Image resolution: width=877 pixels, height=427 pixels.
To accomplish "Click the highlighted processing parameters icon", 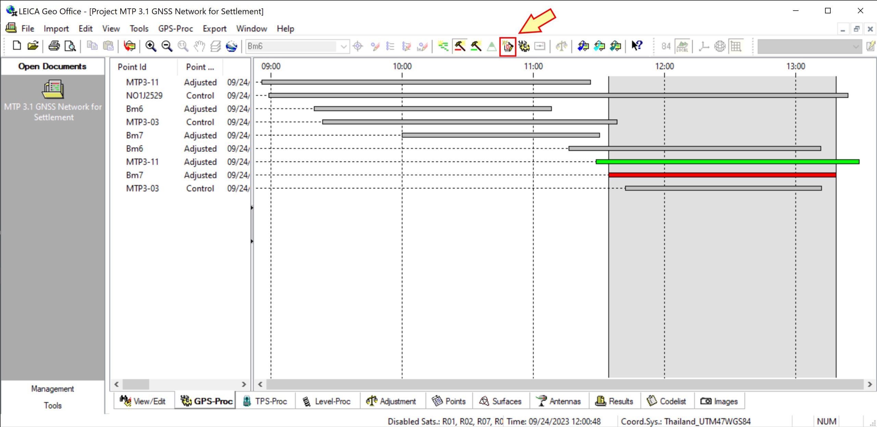I will pos(507,46).
